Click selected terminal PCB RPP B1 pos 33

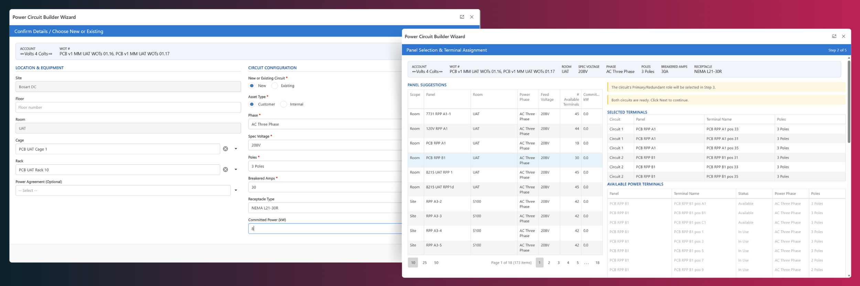click(726, 167)
